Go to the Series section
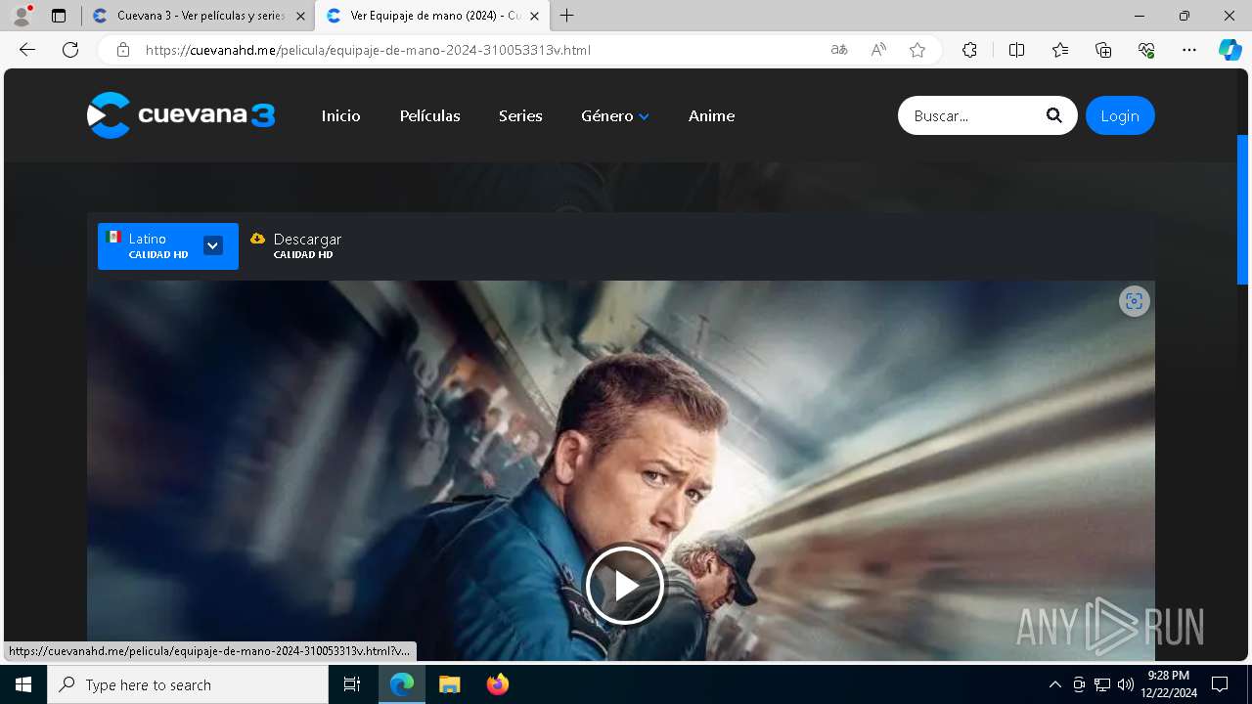 click(x=520, y=115)
